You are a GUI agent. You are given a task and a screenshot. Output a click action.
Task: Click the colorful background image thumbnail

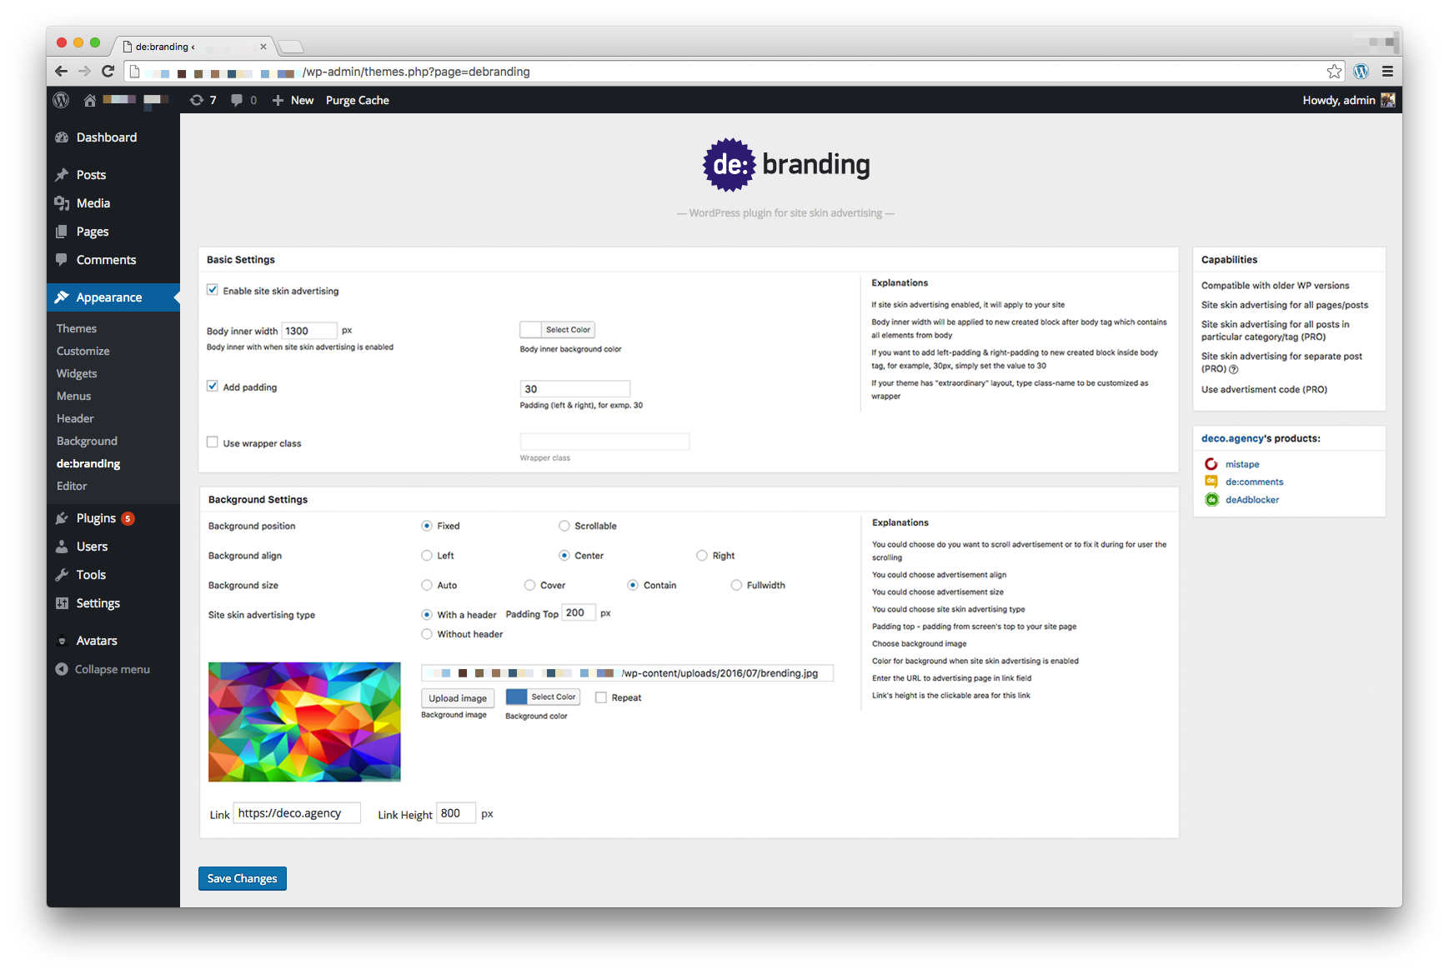[304, 722]
